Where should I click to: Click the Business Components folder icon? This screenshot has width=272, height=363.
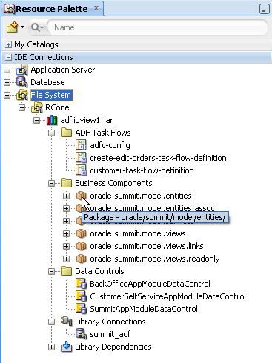(x=66, y=183)
